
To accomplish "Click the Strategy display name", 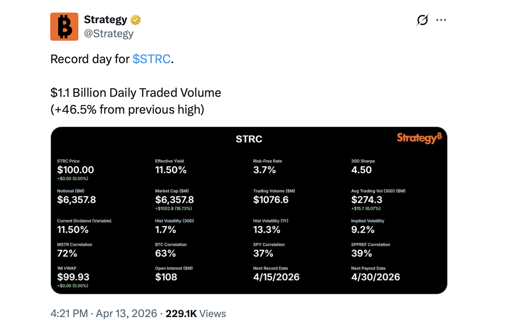I will click(105, 20).
